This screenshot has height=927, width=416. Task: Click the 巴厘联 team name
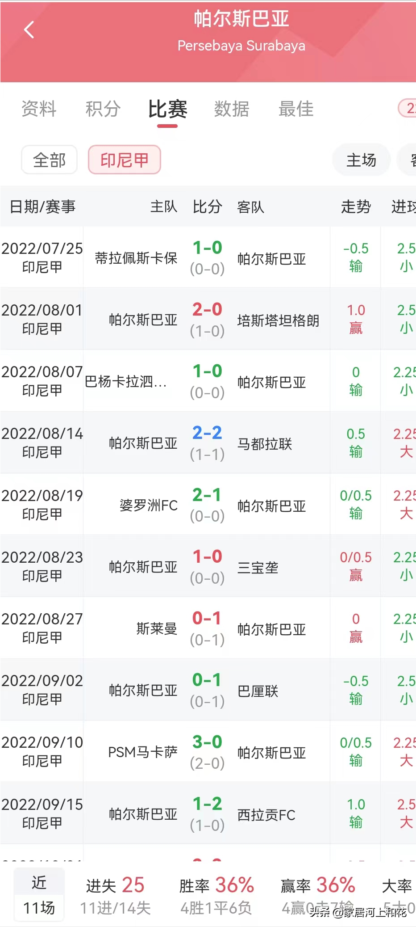pyautogui.click(x=258, y=691)
